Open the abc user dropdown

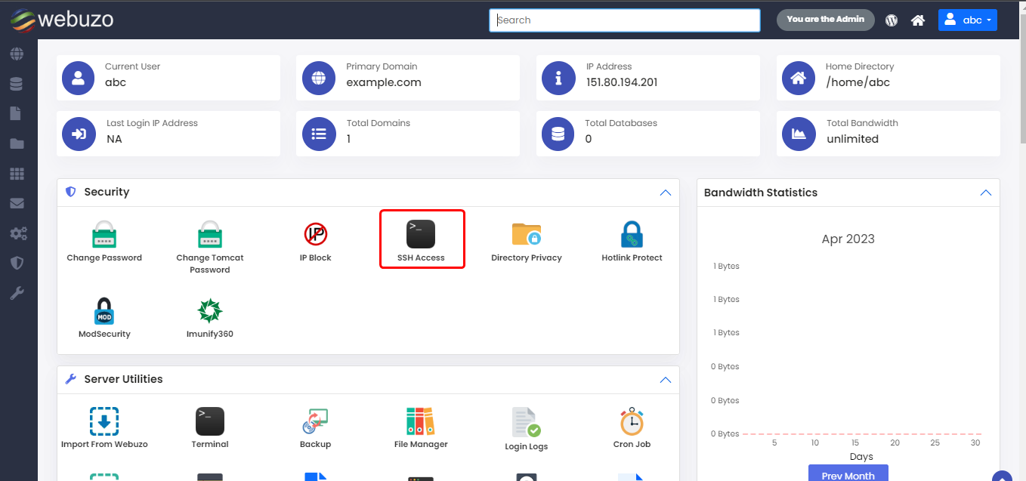967,20
